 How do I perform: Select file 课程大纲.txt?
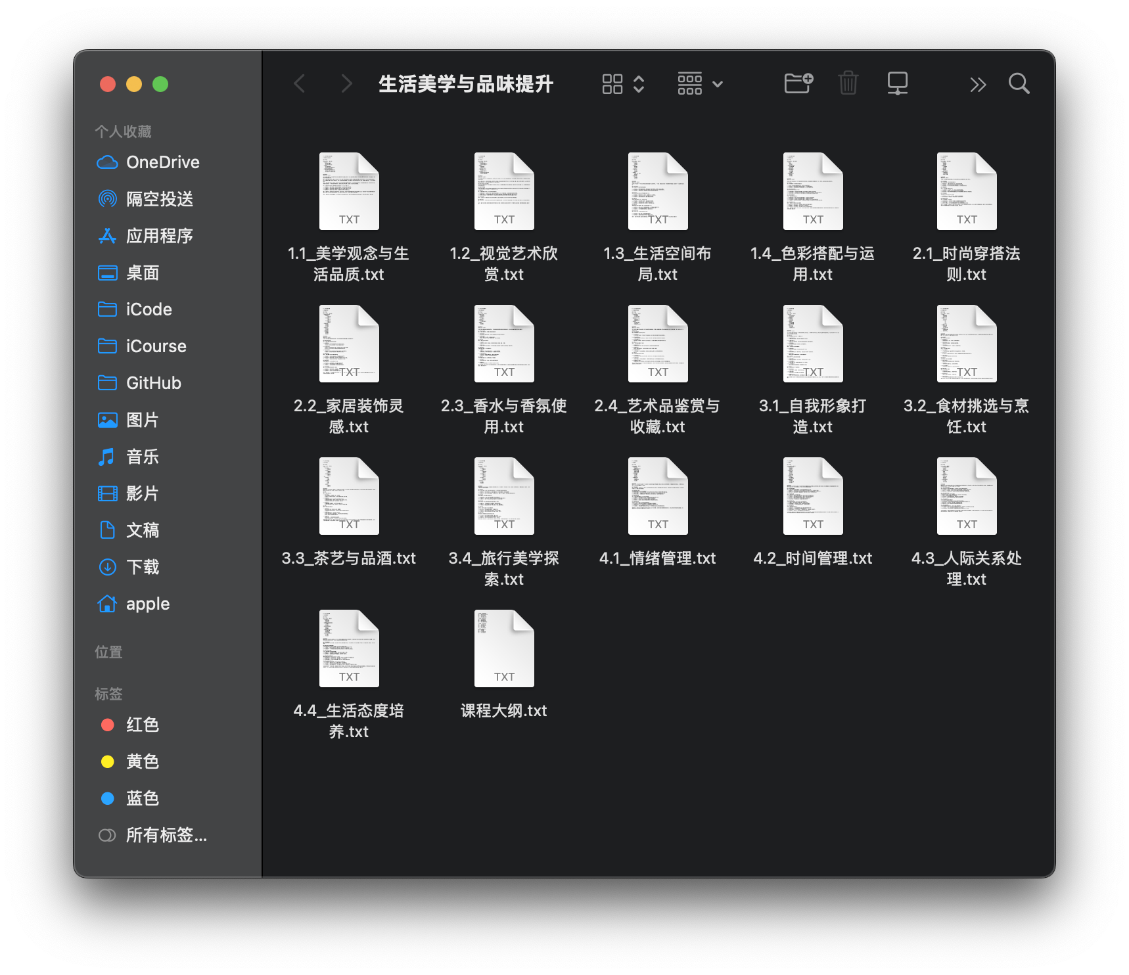504,665
